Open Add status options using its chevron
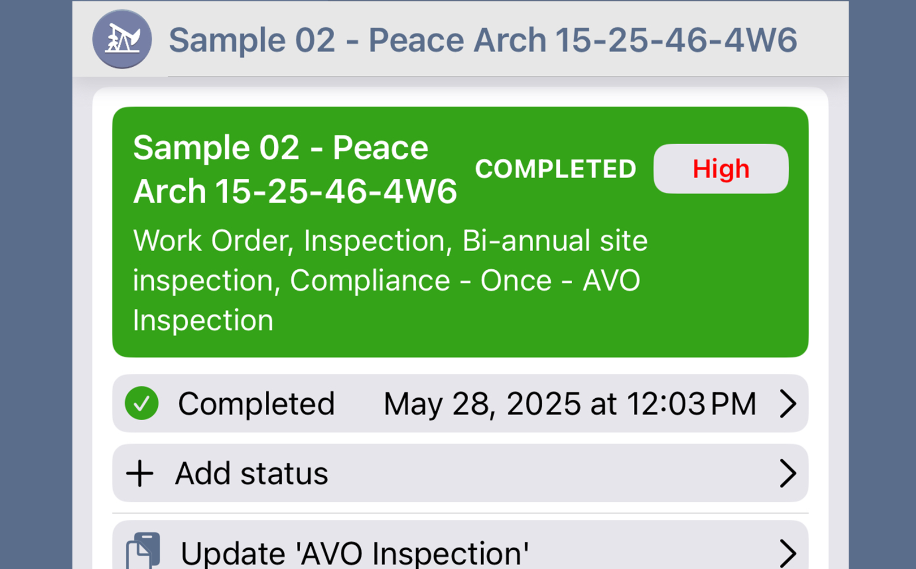Viewport: 916px width, 569px height. pos(788,473)
